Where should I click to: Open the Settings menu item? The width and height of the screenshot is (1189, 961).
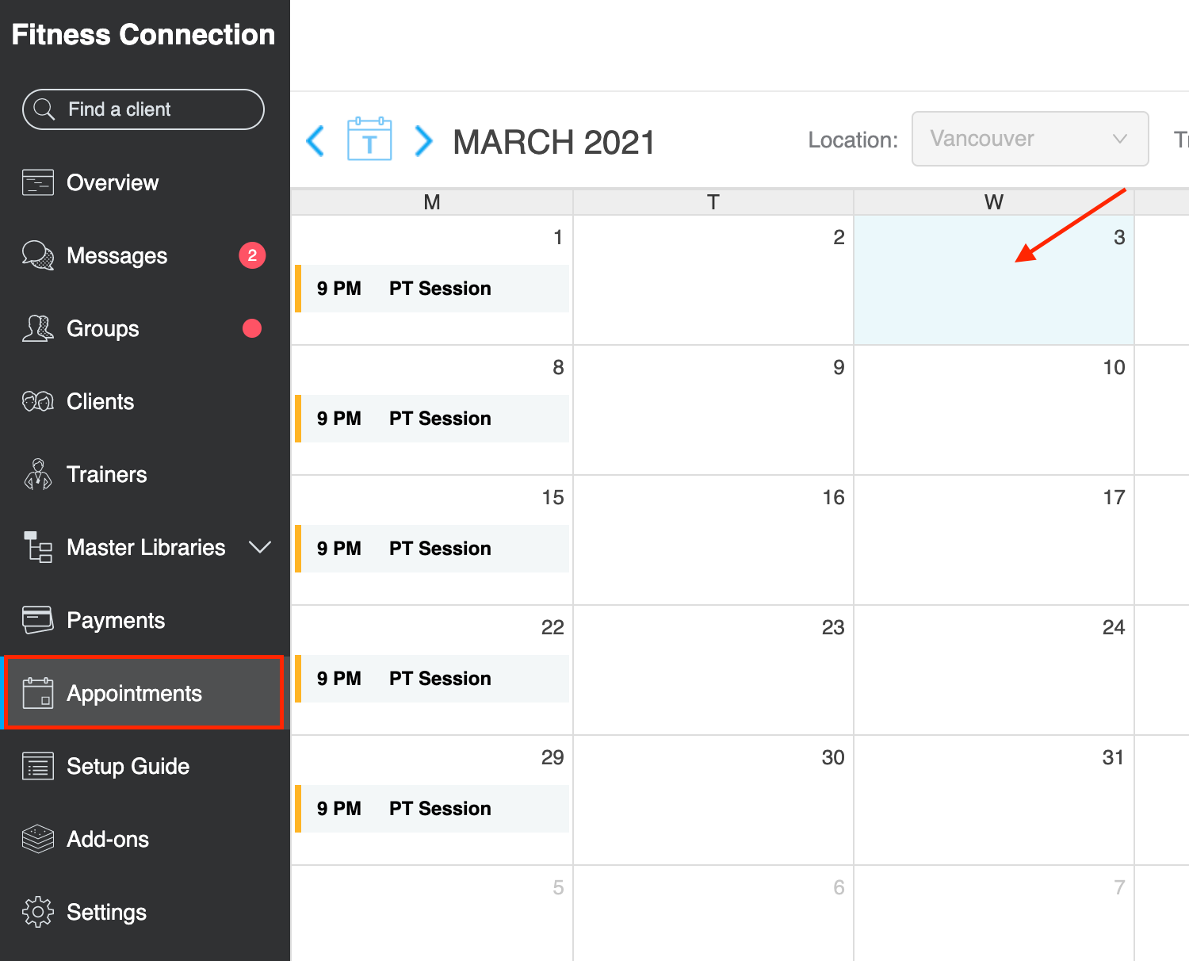(x=145, y=912)
